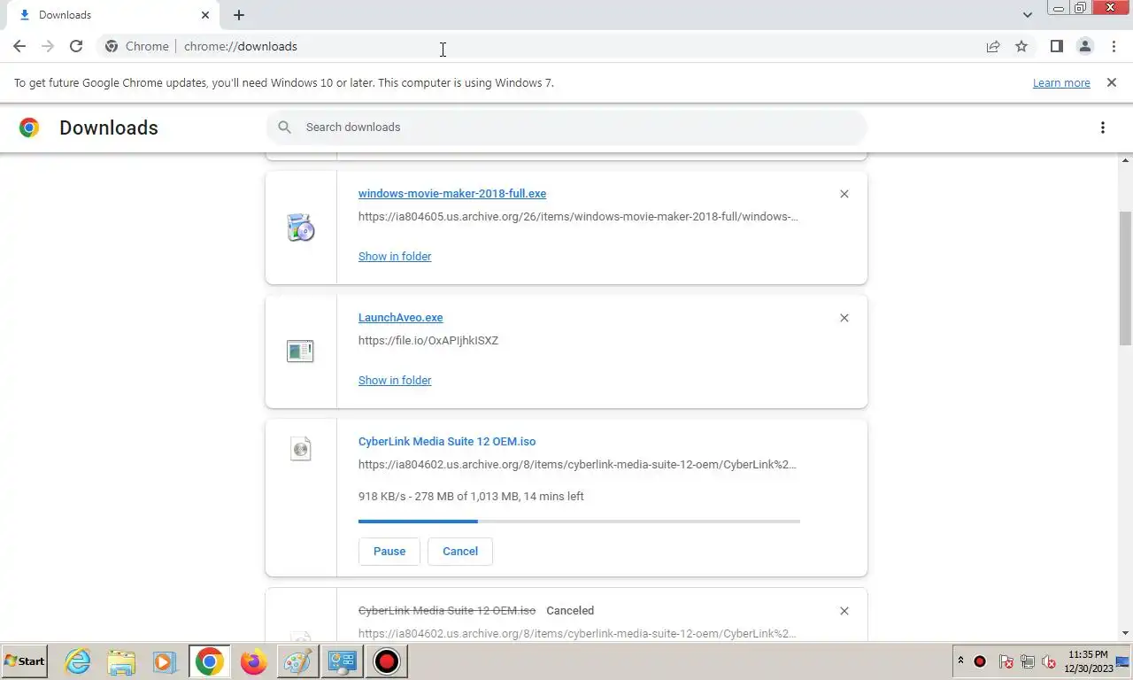This screenshot has height=680, width=1133.
Task: Reload the downloads page
Action: tap(76, 46)
